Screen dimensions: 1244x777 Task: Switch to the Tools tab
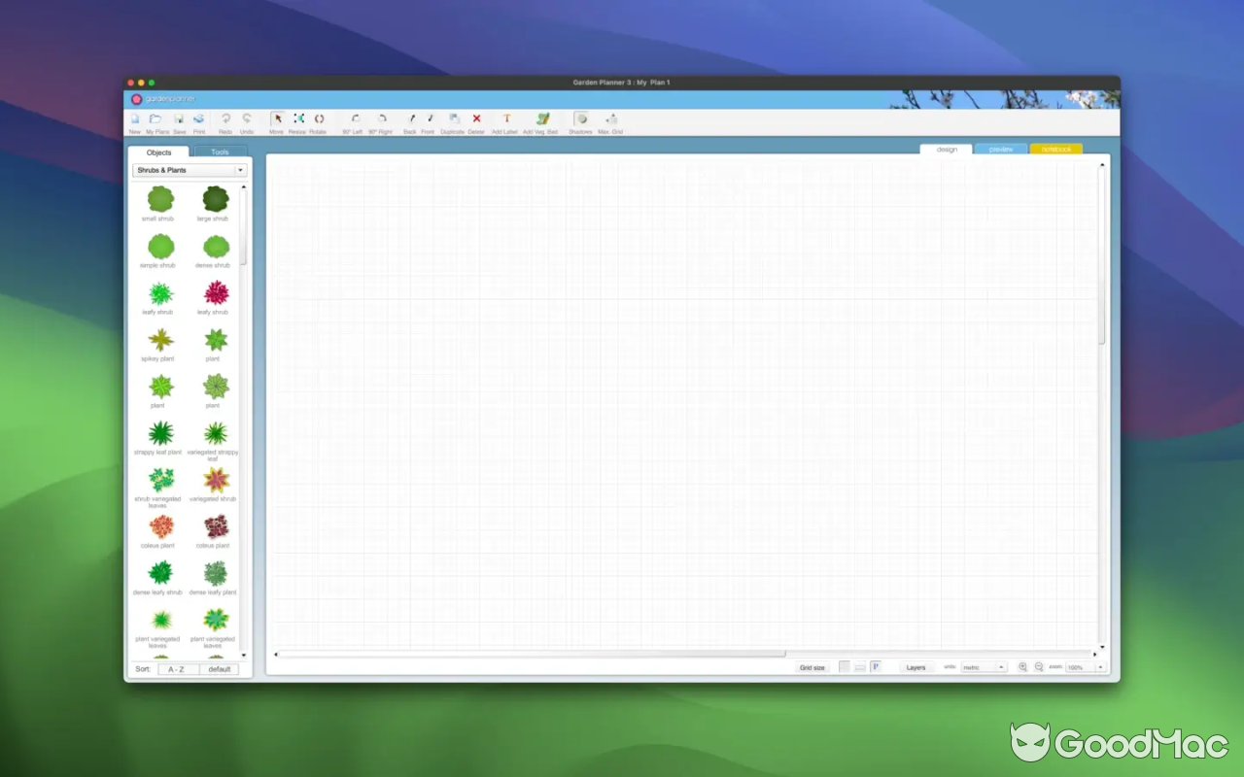pyautogui.click(x=221, y=152)
